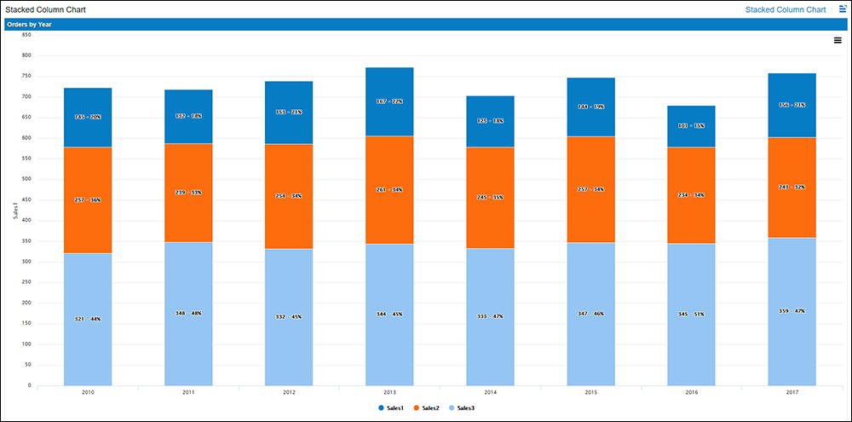Toggle Sales1 series in the legend
Screen dimensions: 852x422
click(x=391, y=408)
